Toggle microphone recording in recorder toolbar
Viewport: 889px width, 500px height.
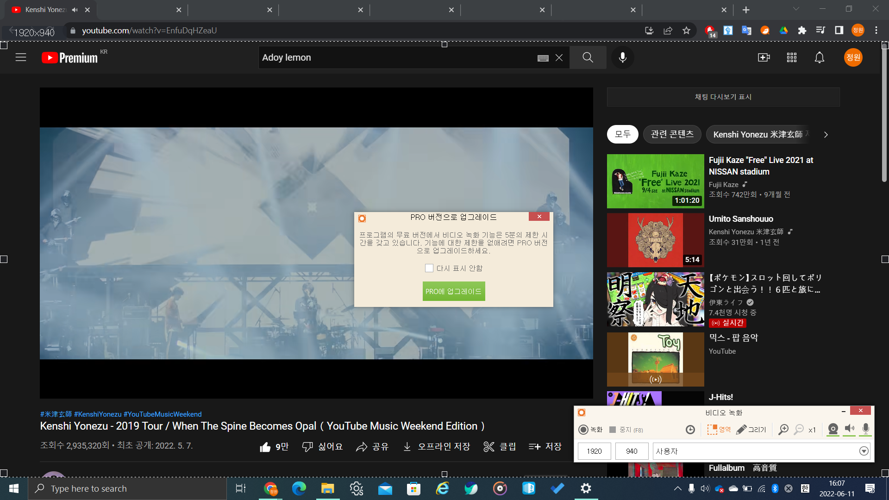pos(865,429)
